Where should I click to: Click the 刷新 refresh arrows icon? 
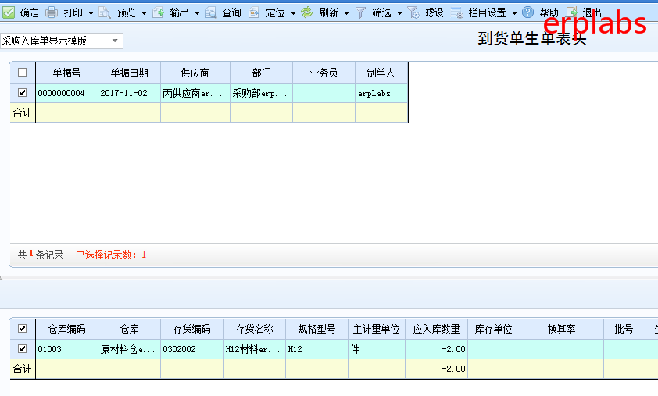click(x=307, y=12)
